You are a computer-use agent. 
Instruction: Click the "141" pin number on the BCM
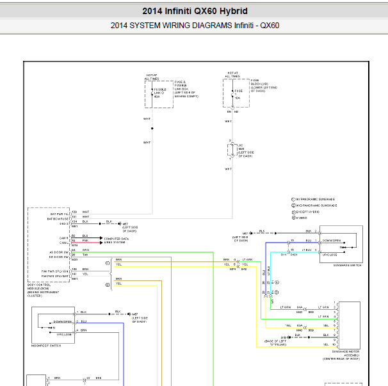point(74,274)
